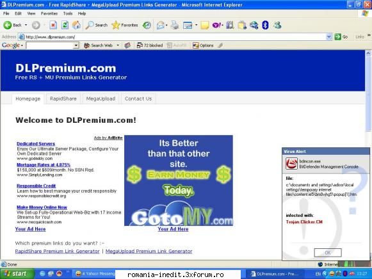Open the Yahoo Messenger taskbar button

click(94, 274)
